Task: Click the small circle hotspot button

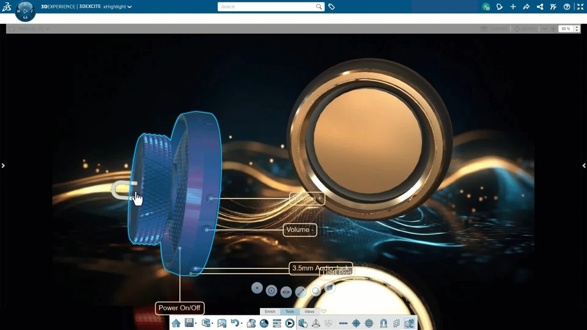Action: pos(257,288)
